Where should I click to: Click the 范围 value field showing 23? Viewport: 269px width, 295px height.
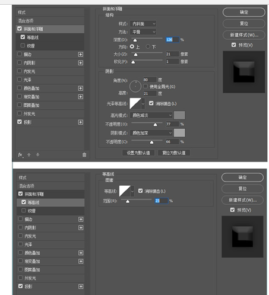point(162,201)
